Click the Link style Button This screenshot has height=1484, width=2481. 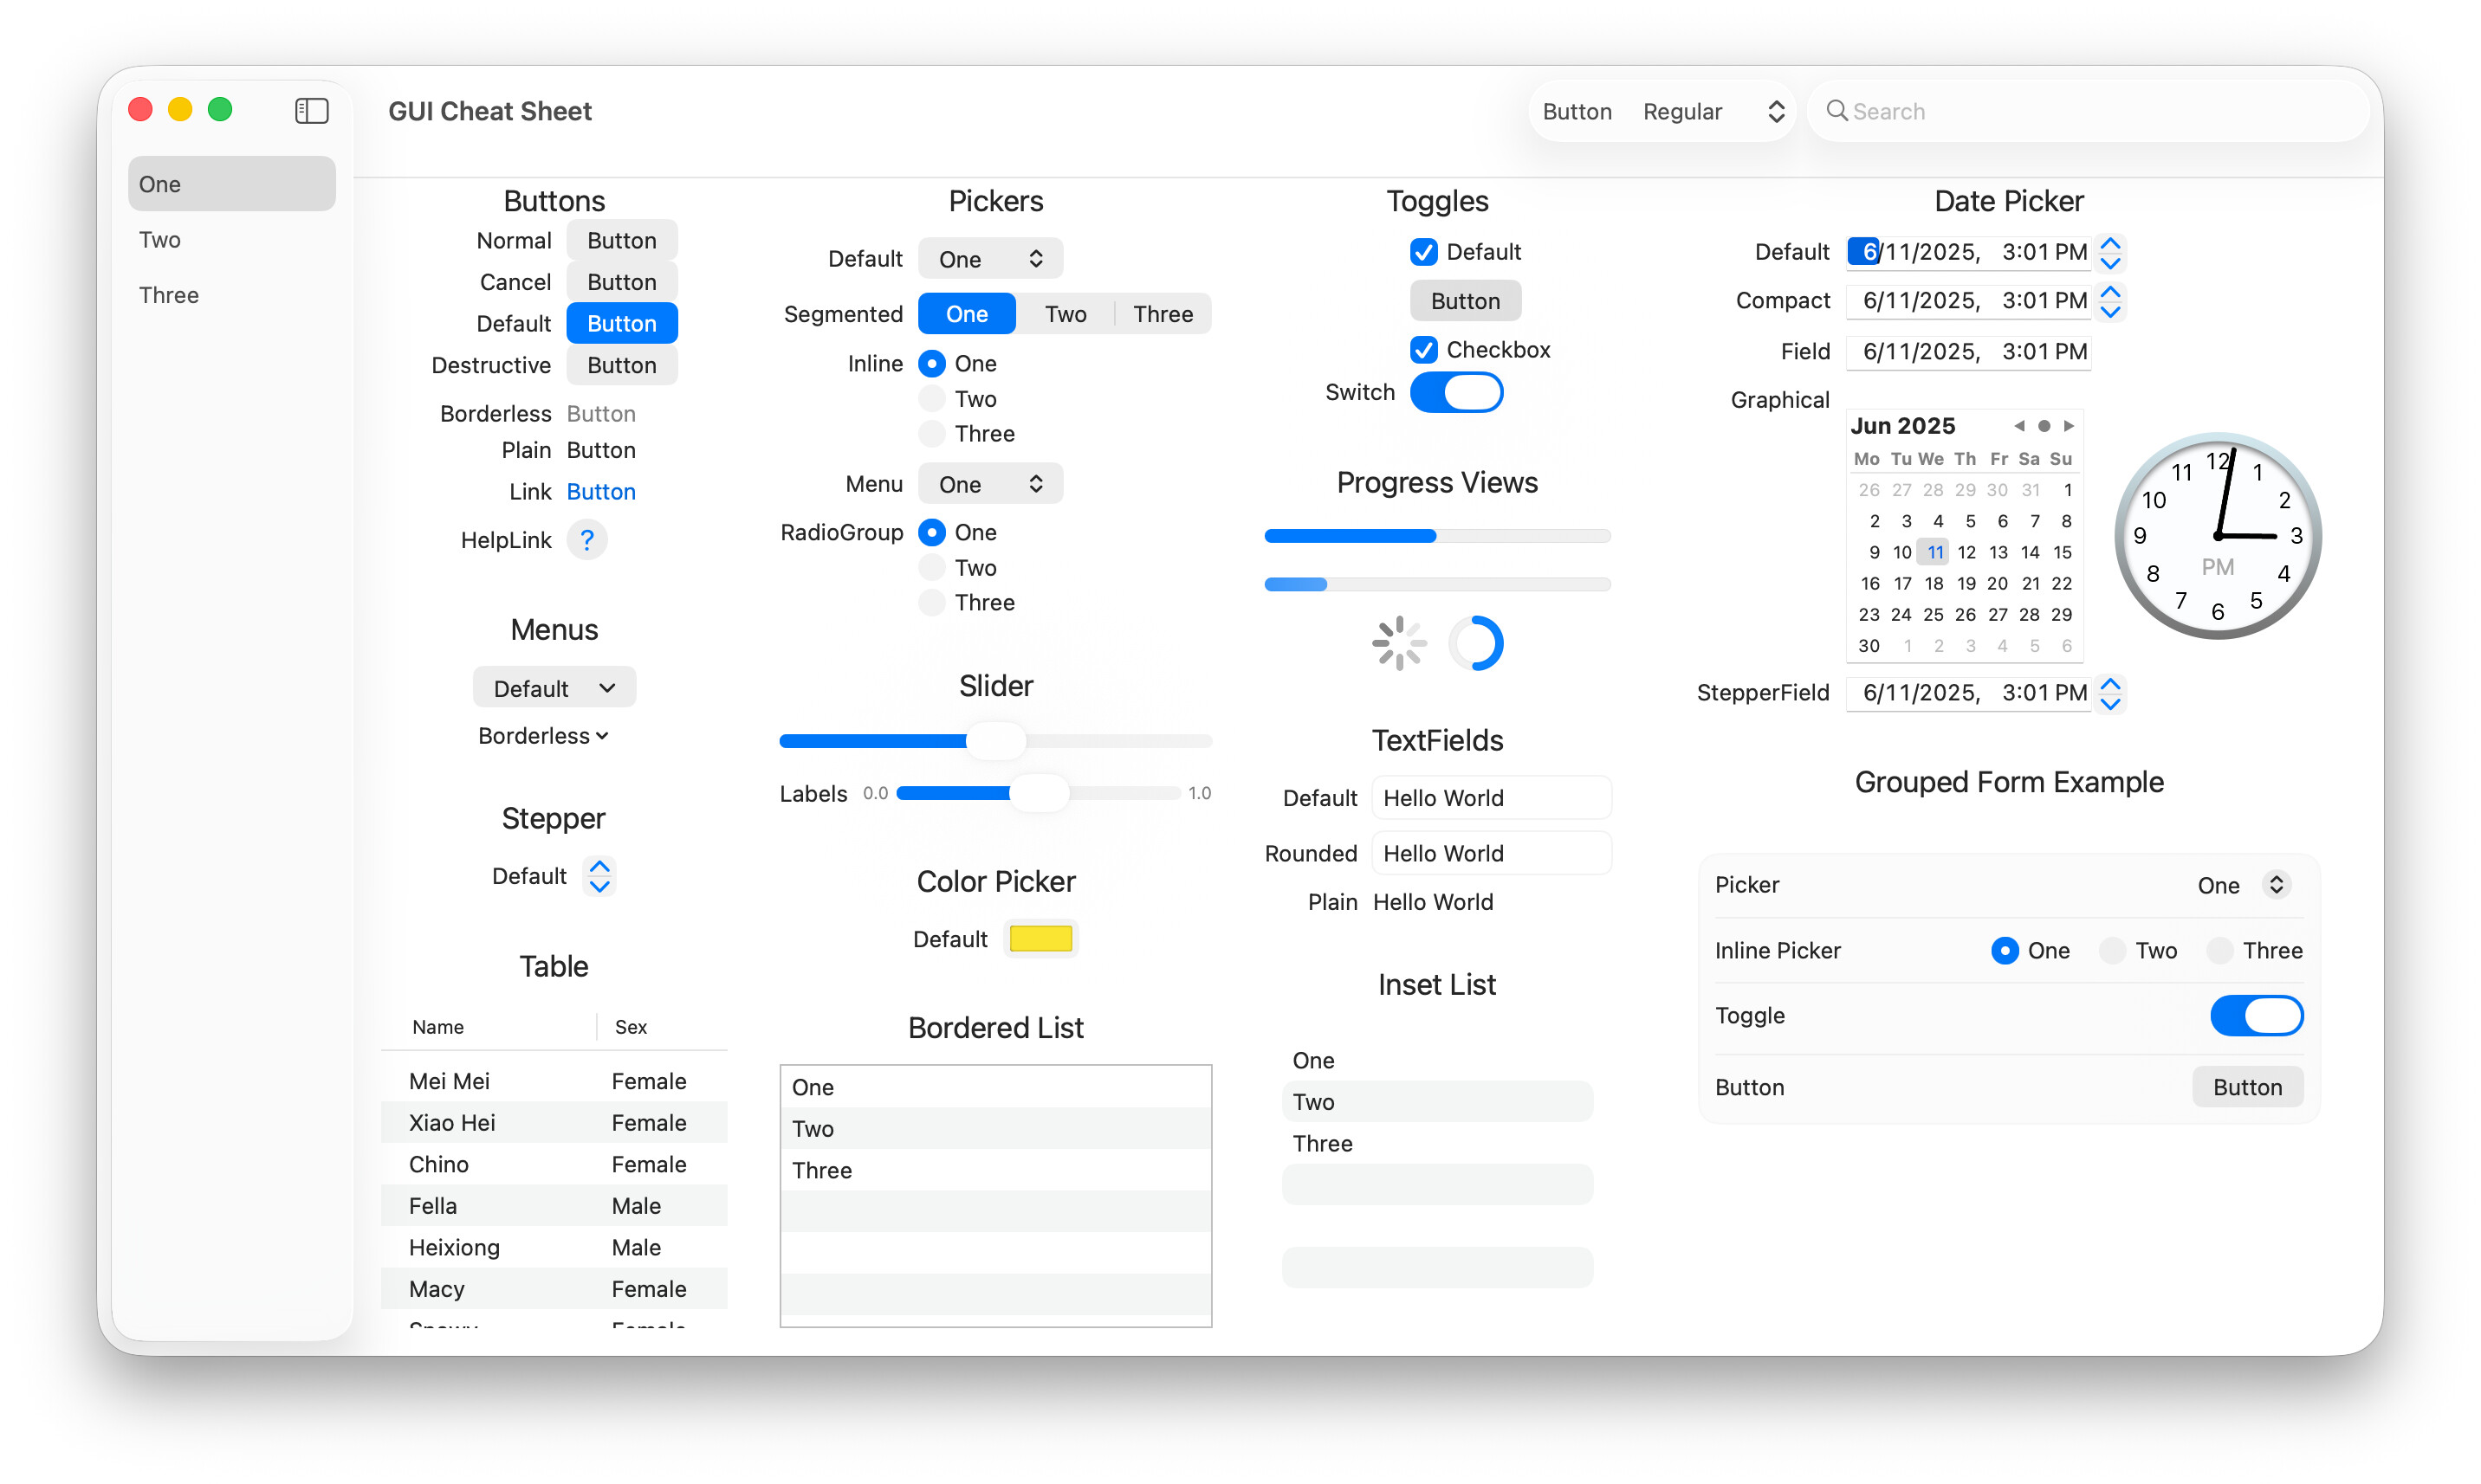601,492
